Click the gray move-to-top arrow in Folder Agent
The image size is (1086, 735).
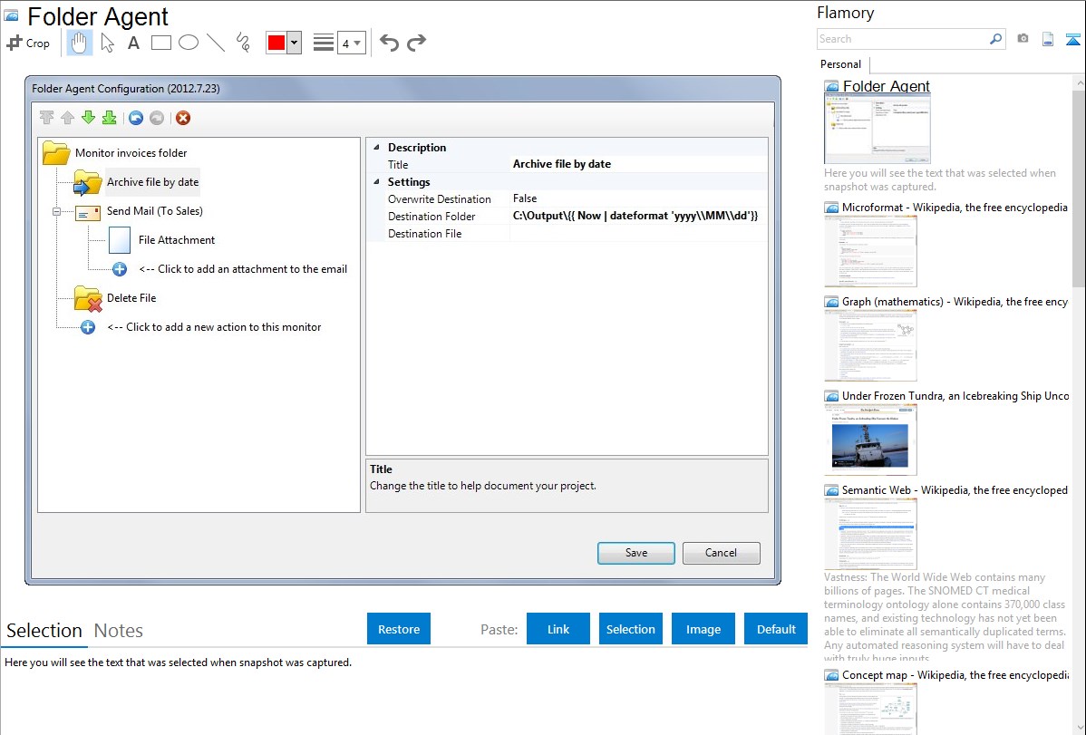point(46,118)
